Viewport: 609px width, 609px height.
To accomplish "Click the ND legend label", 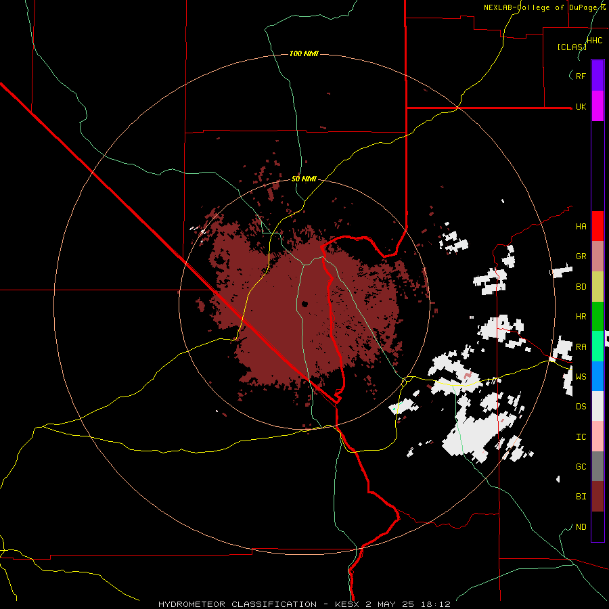I will [581, 527].
